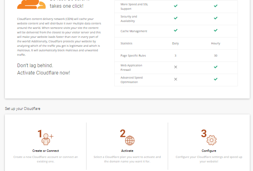Click the 'Create a new Cloudflare account' description

[x=46, y=159]
